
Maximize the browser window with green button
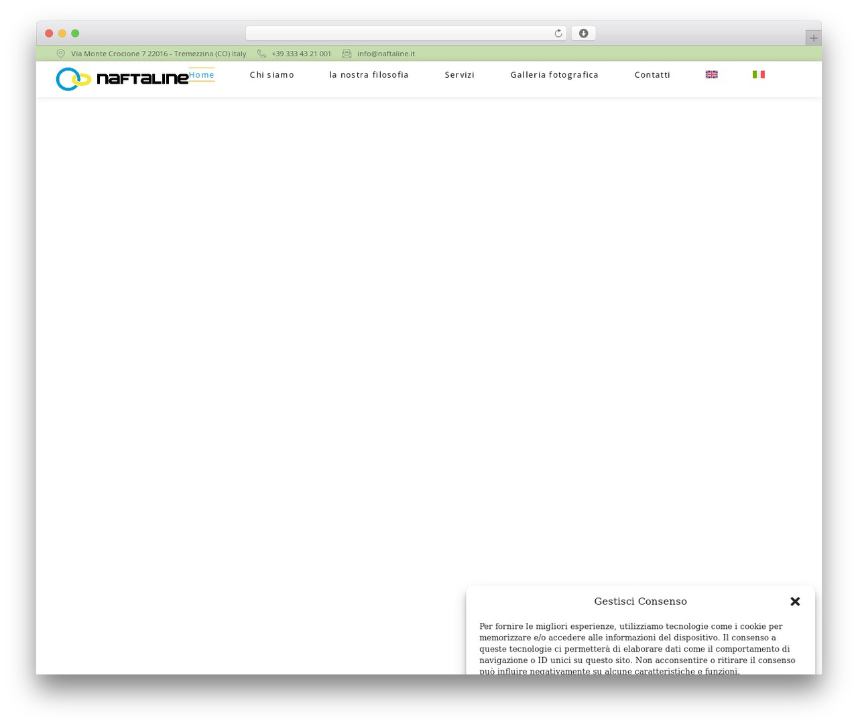pos(75,33)
